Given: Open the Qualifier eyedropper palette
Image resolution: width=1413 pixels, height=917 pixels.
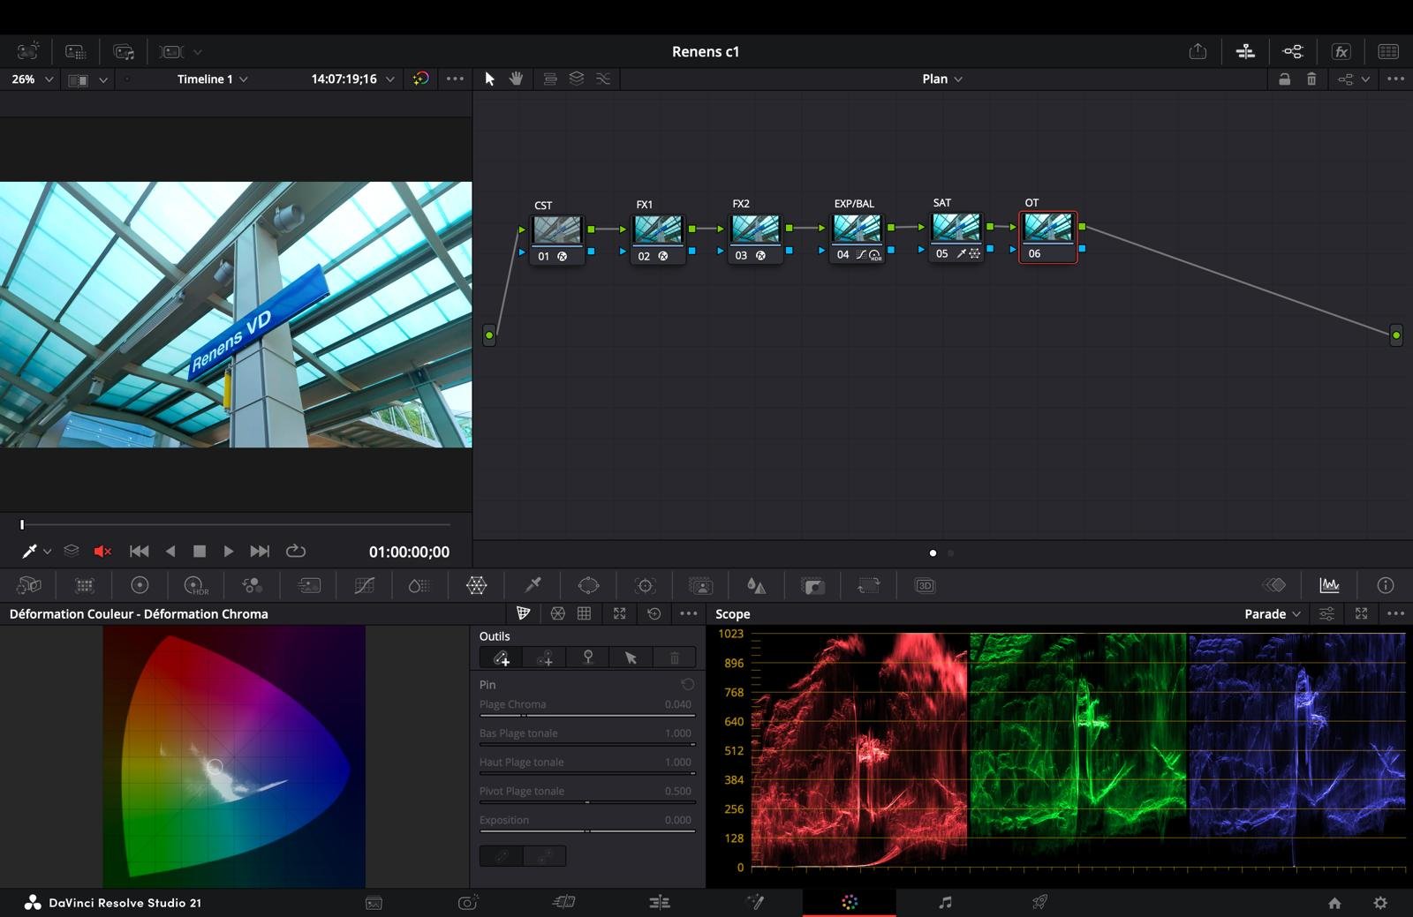Looking at the screenshot, I should tap(533, 585).
